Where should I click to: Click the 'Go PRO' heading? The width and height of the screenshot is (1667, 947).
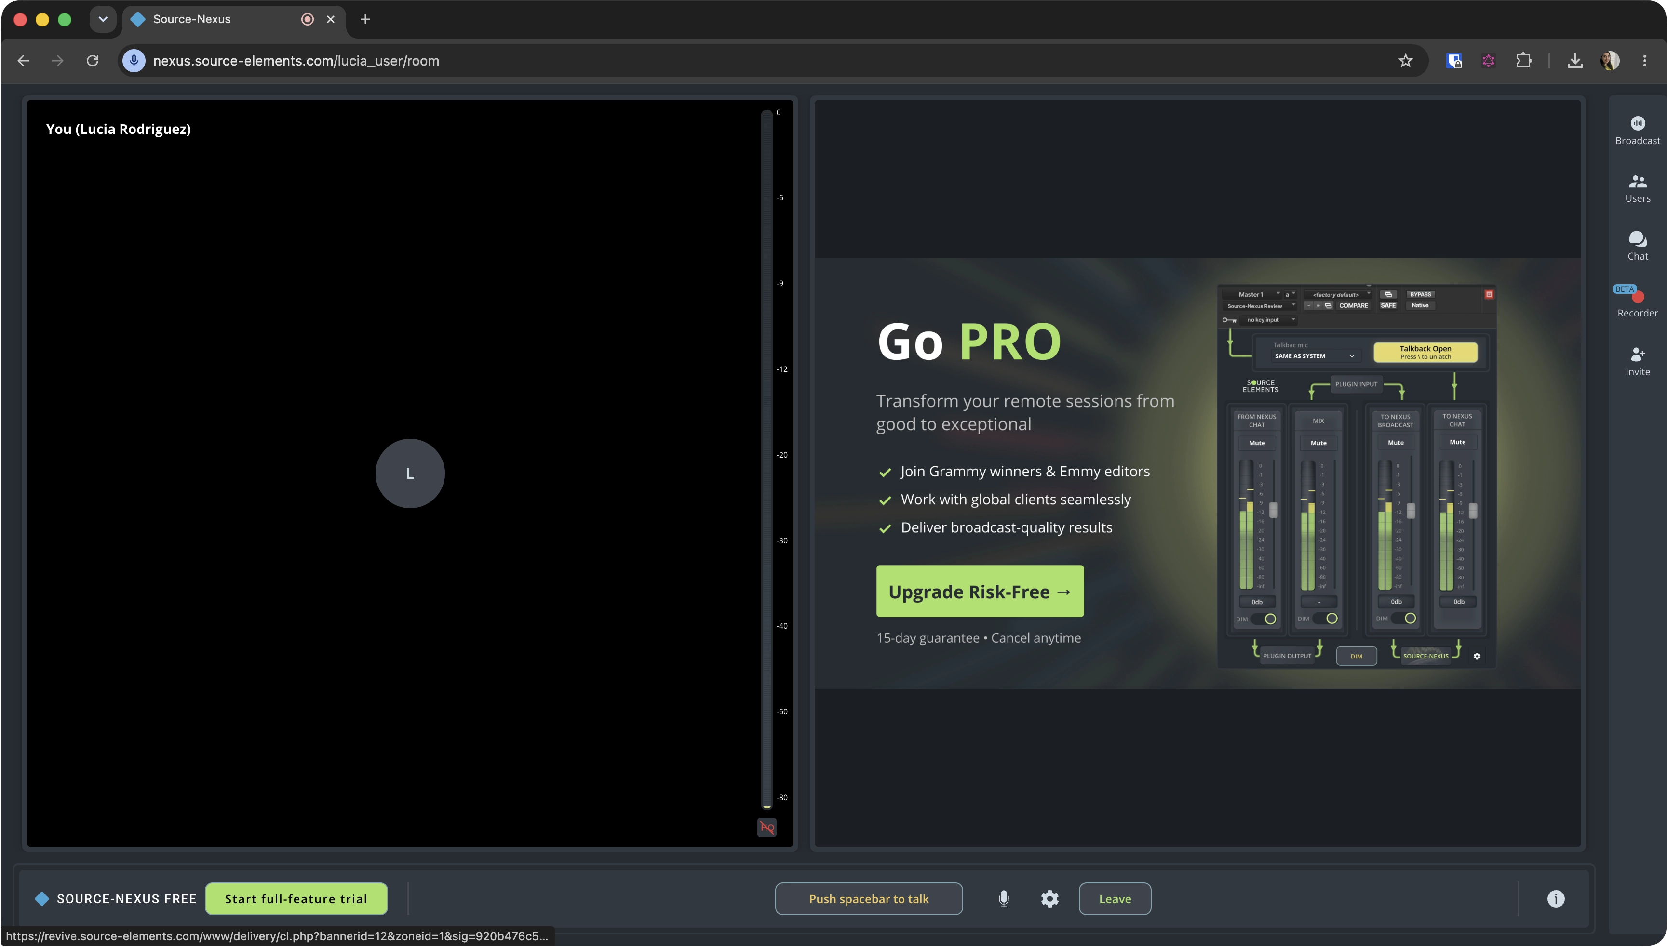(x=969, y=341)
